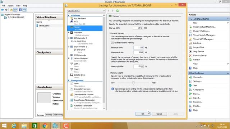Viewport: 230px width, 129px height.
Task: Click the green refresh icon in Settings toolbar
Action: 117,11
